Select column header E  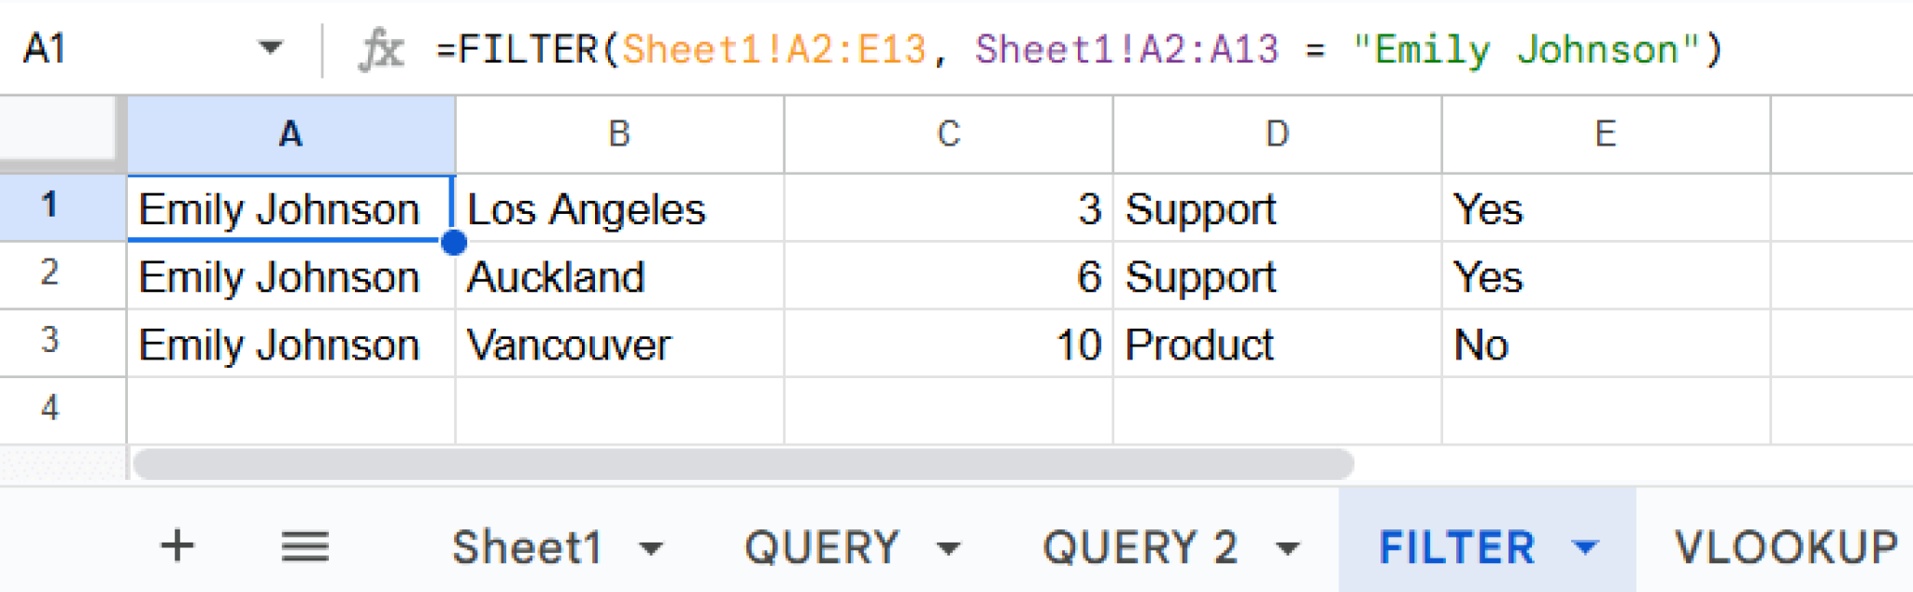(1605, 134)
